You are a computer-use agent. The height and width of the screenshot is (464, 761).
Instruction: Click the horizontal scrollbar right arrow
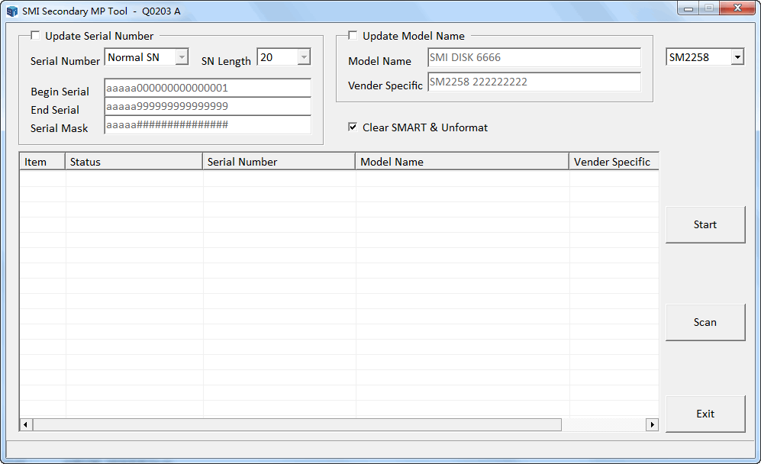(x=652, y=424)
